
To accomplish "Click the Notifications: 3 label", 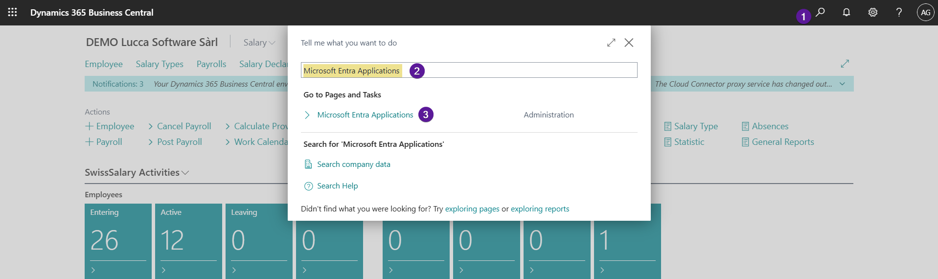I will [118, 84].
